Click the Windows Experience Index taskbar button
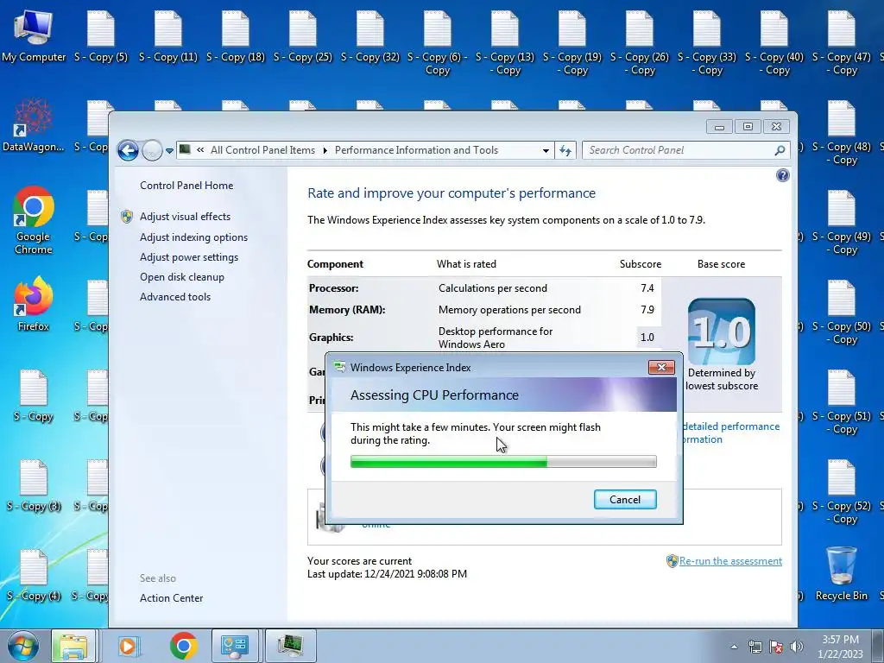The image size is (884, 663). point(291,646)
